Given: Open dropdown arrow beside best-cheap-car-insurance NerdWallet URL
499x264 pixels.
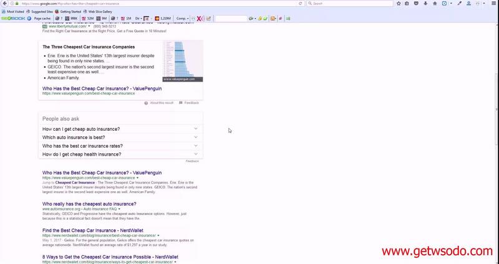Looking at the screenshot, I should 158,235.
